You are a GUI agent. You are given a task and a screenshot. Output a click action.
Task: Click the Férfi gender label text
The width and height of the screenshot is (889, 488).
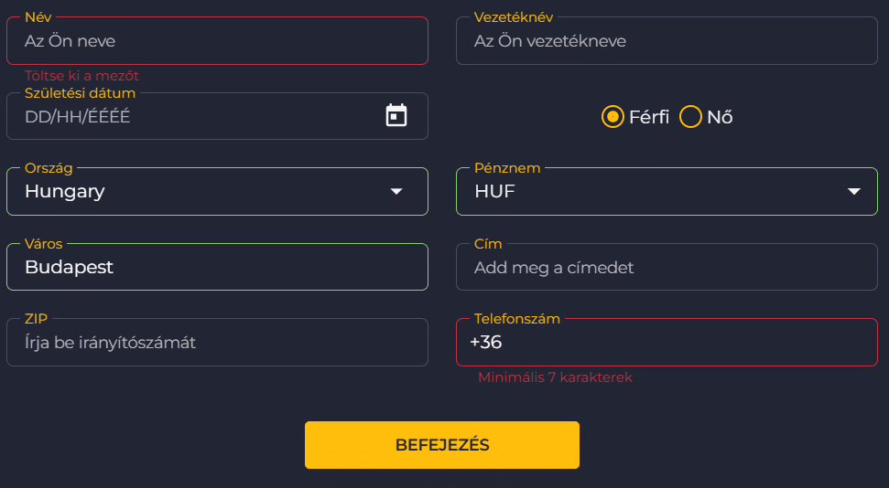coord(649,117)
